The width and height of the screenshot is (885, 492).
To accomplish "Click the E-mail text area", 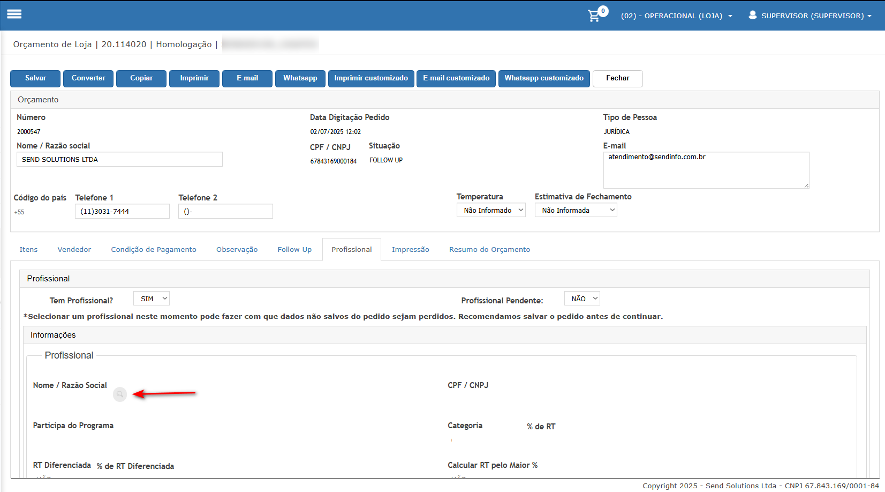I will [706, 170].
